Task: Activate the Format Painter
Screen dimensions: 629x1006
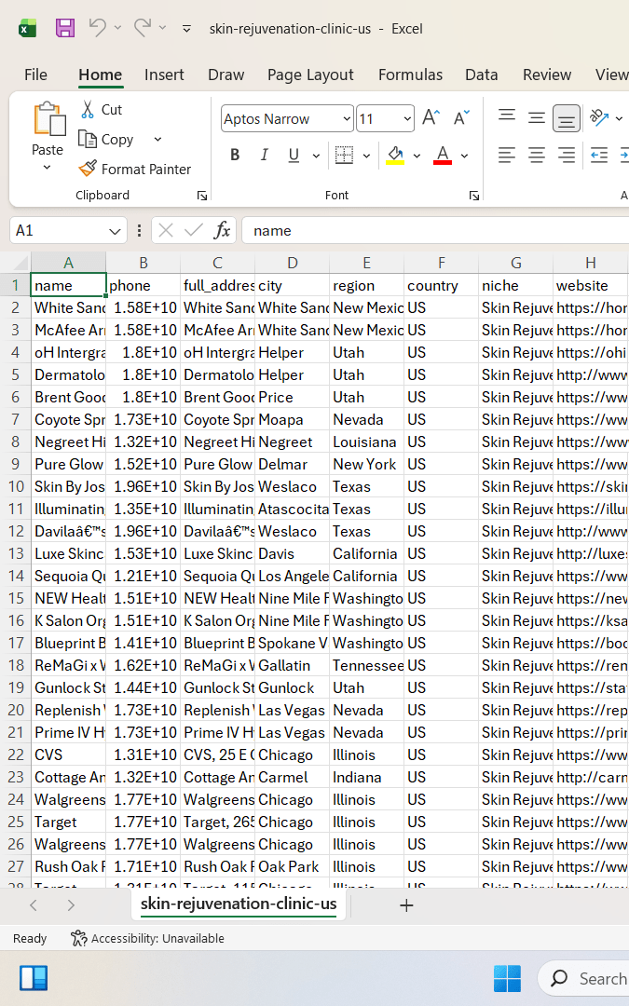Action: point(135,169)
